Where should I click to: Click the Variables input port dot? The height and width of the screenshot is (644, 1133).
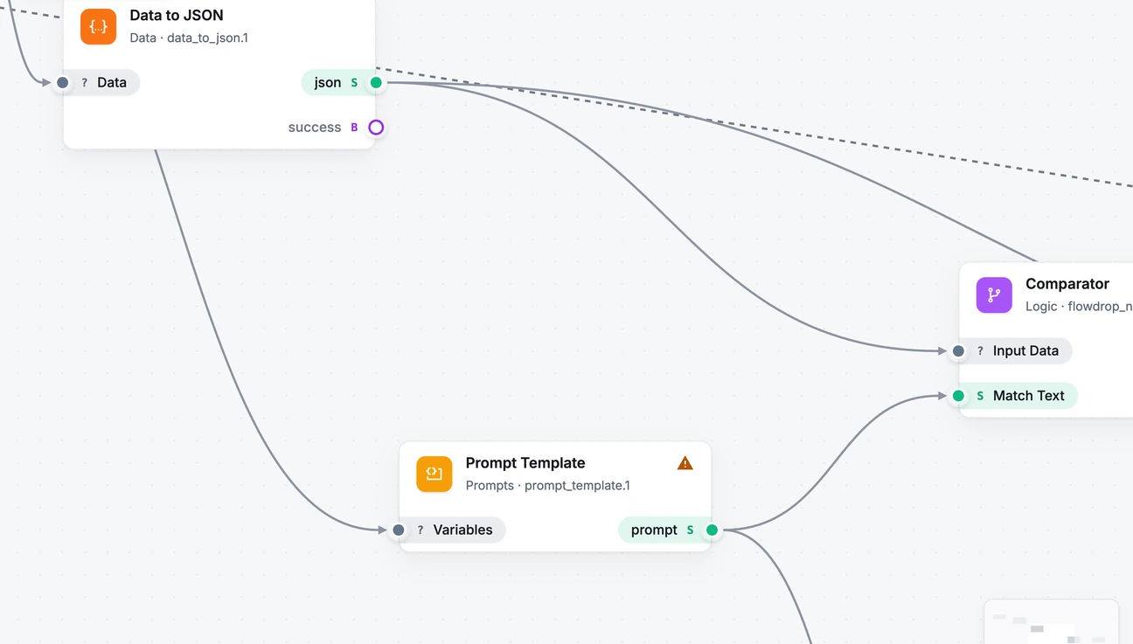[399, 530]
